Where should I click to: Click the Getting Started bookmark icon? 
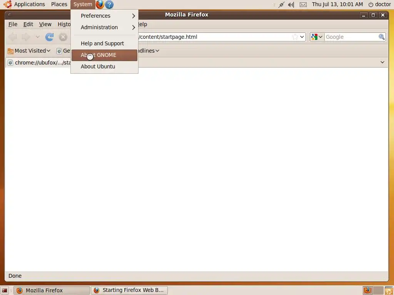(x=59, y=51)
